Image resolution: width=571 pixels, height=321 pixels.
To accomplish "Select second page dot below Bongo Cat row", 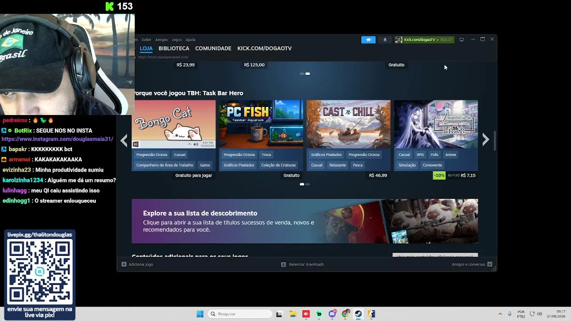I will point(307,184).
